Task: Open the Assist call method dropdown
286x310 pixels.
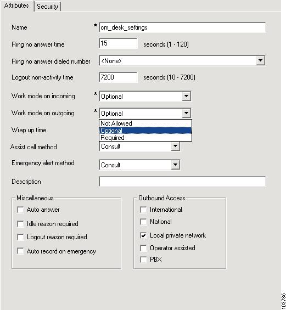Action: click(x=175, y=146)
